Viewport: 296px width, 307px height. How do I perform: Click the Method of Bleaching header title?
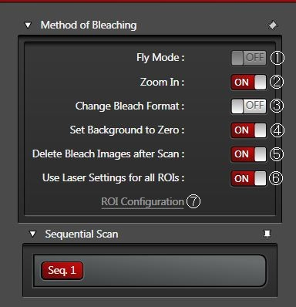click(x=89, y=25)
